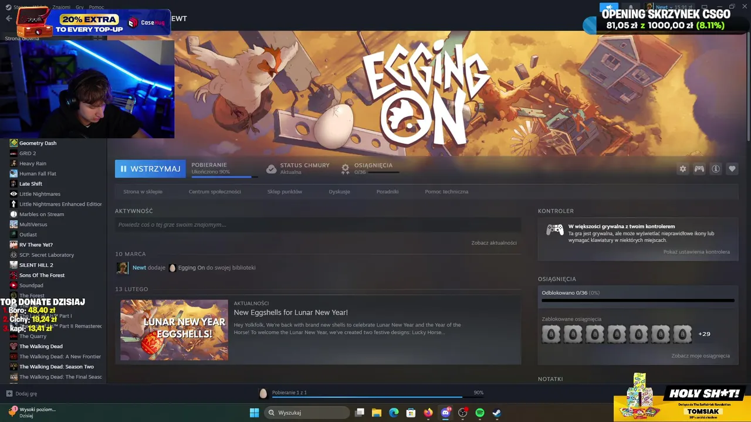The height and width of the screenshot is (422, 751).
Task: Open the Osiągnięcia header item
Action: (x=373, y=165)
